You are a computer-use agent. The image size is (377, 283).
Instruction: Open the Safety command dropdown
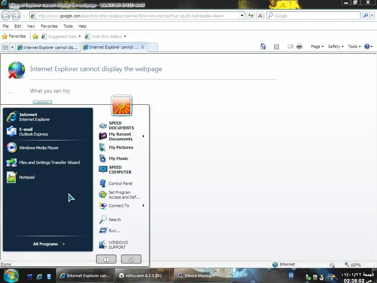[x=336, y=46]
